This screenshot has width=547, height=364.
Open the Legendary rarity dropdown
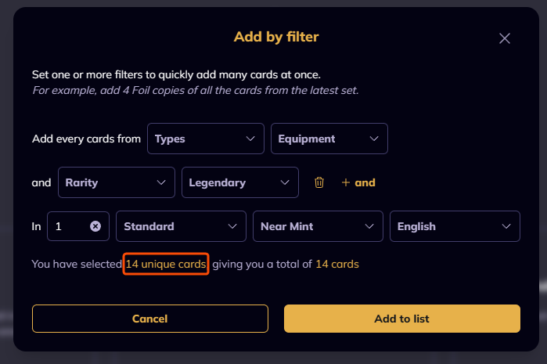tap(240, 182)
